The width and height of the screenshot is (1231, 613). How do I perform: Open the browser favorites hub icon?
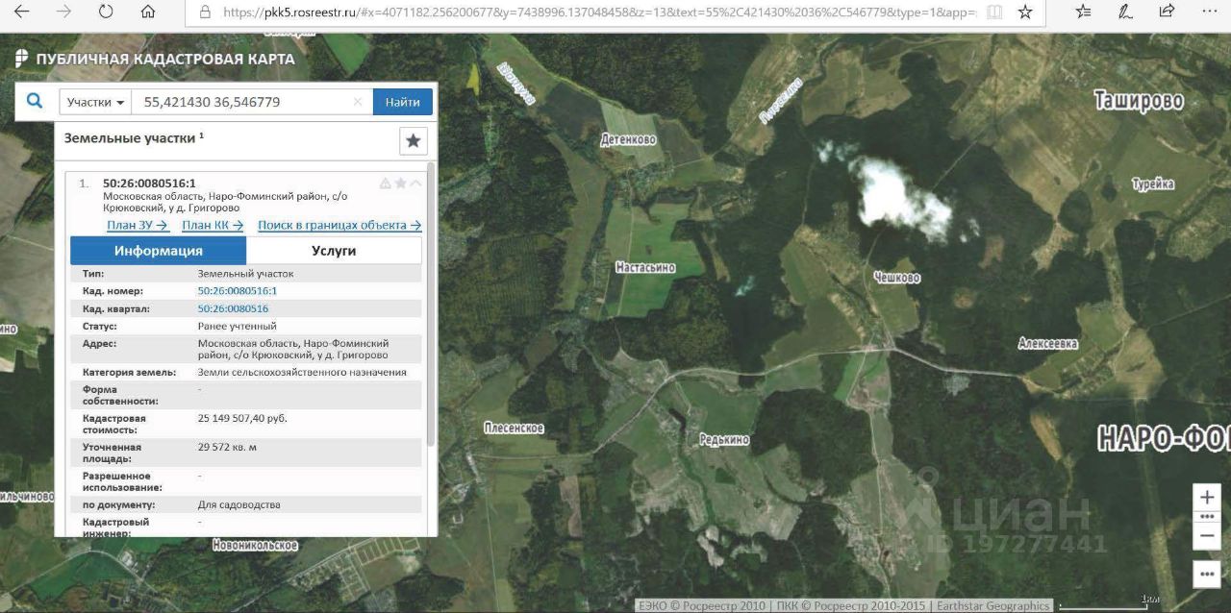click(x=1083, y=12)
